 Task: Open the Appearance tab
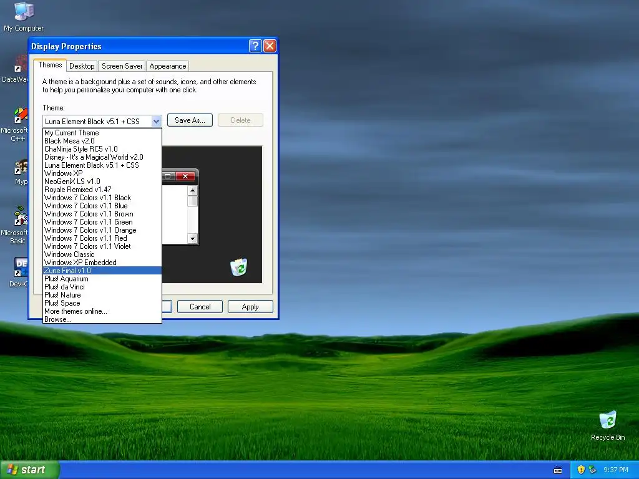click(x=167, y=66)
